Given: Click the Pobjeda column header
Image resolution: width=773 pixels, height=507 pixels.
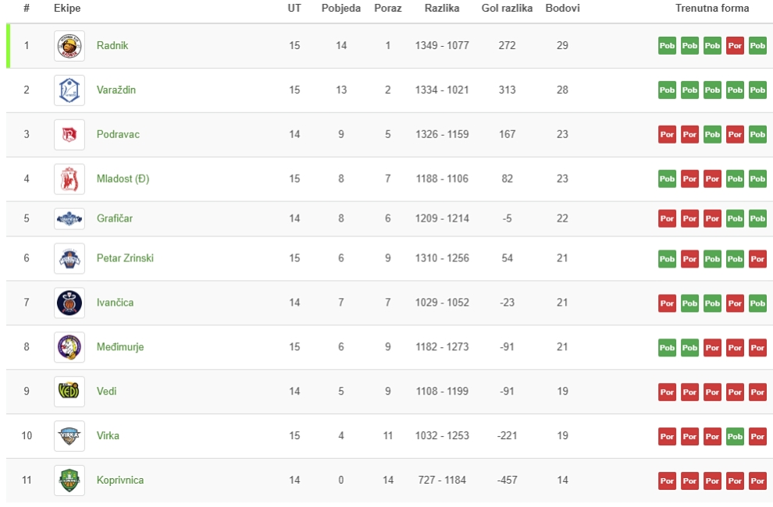Looking at the screenshot, I should point(341,9).
